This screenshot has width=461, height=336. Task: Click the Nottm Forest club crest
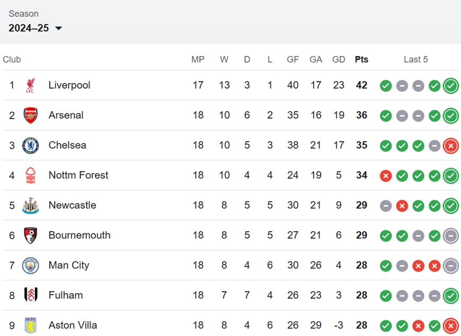(x=31, y=175)
